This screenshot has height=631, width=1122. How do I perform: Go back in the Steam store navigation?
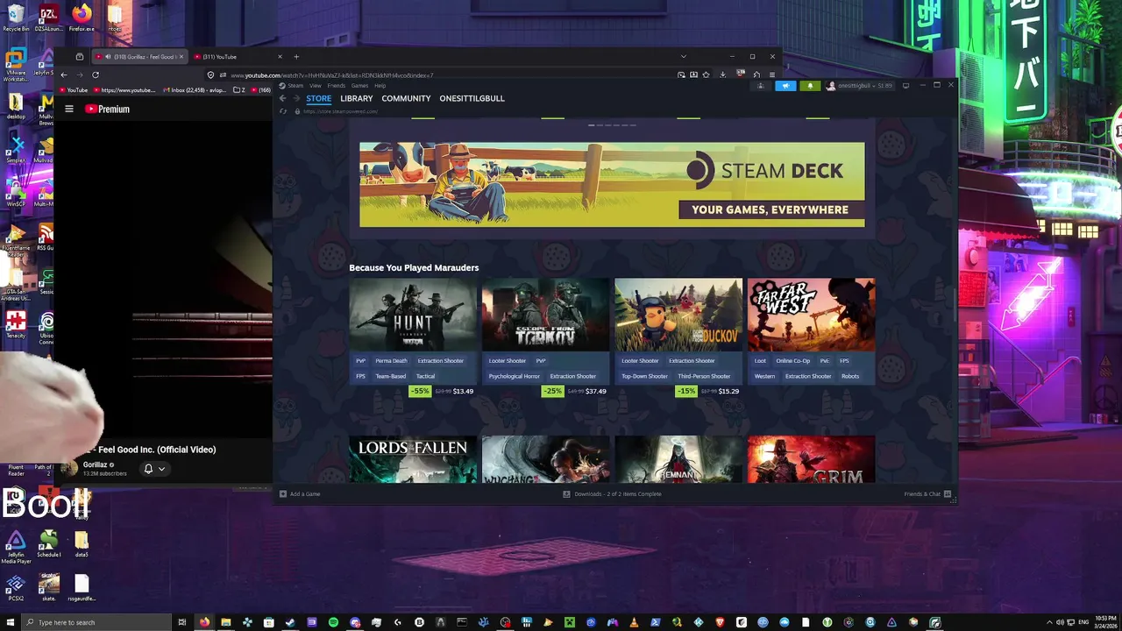click(282, 98)
